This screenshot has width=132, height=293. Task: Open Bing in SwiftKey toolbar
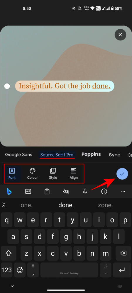(x=9, y=191)
